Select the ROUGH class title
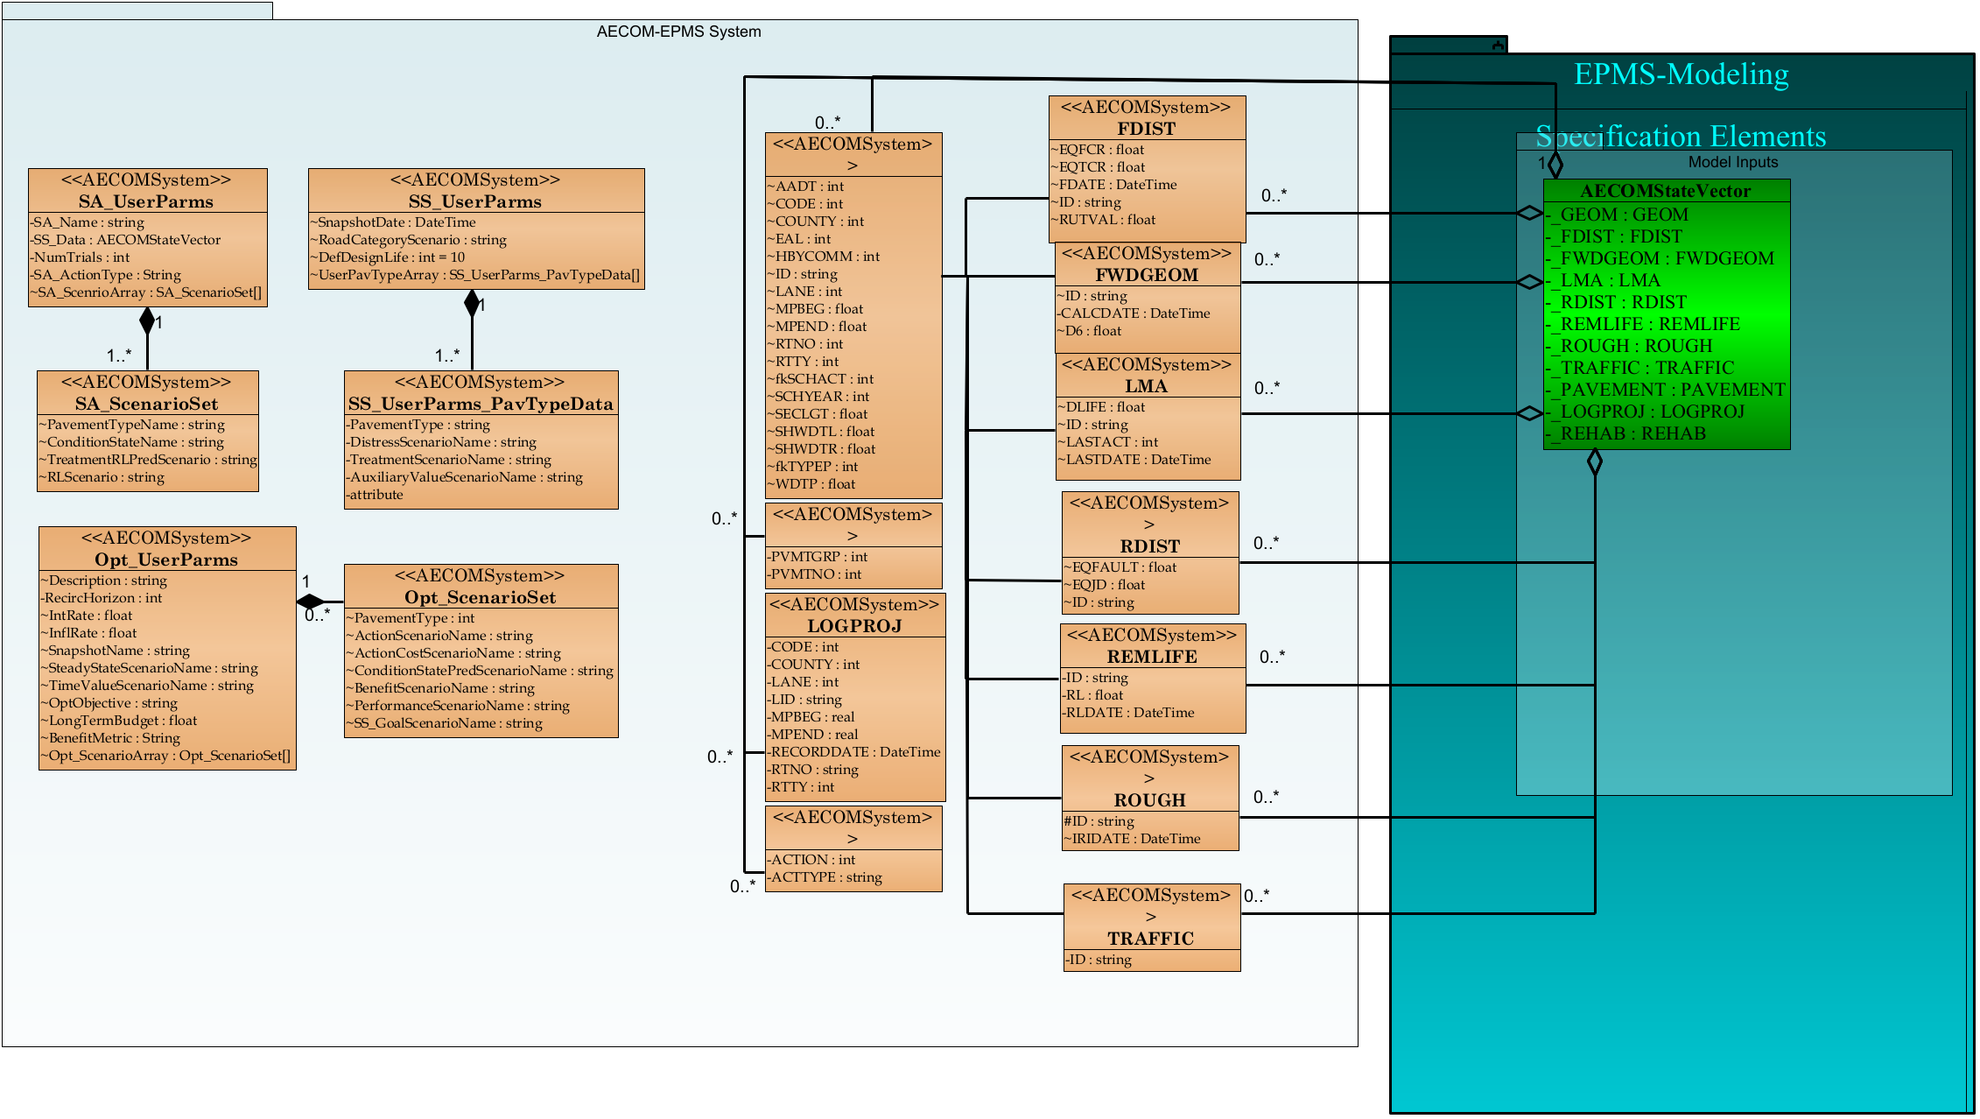Viewport: 1980px width, 1119px height. (1150, 800)
